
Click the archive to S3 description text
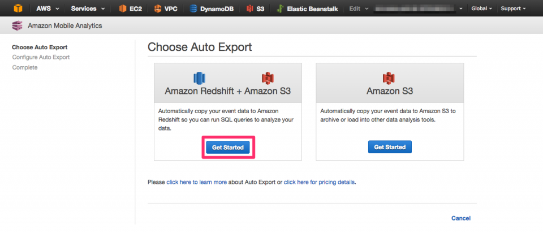(388, 115)
